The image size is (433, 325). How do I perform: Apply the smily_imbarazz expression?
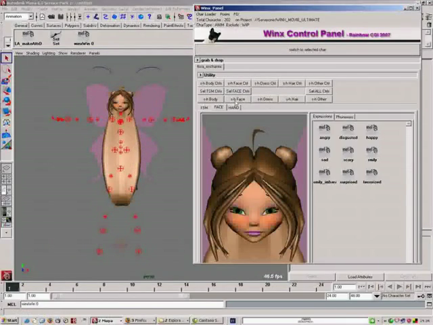click(x=325, y=176)
